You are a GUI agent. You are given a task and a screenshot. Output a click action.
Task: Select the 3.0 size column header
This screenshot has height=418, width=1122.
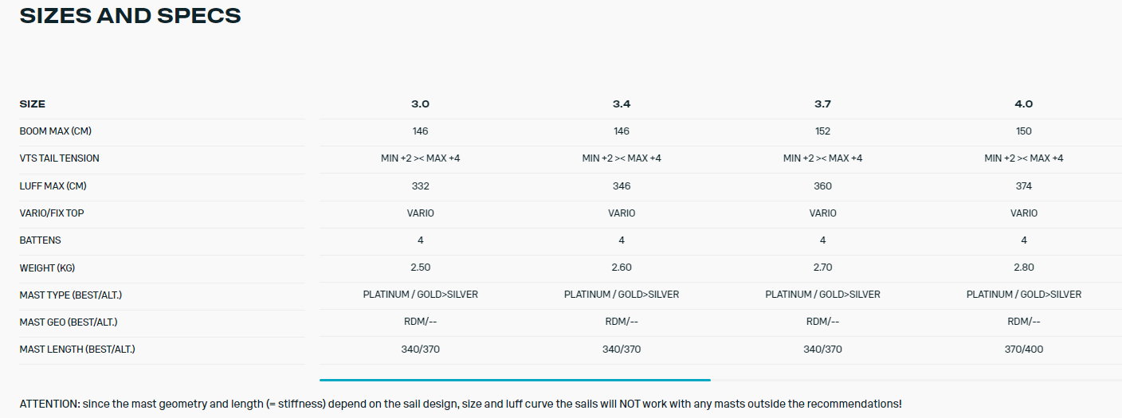point(420,104)
